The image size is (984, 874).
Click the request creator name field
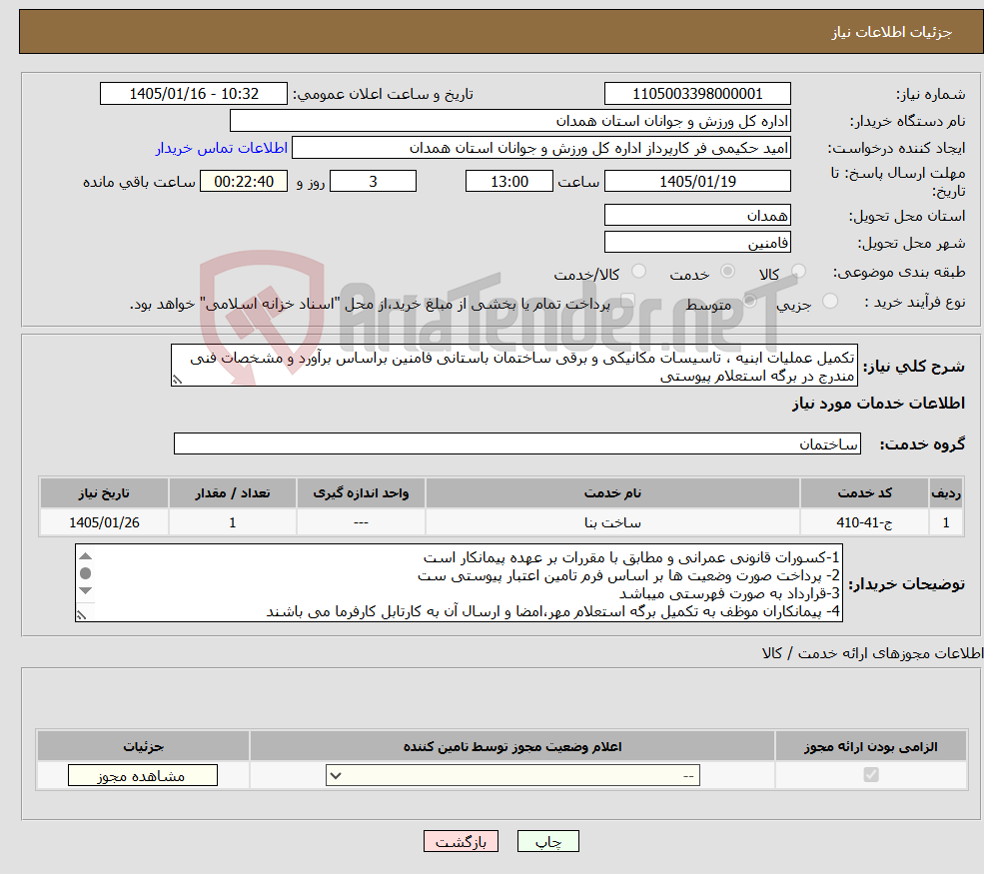540,148
